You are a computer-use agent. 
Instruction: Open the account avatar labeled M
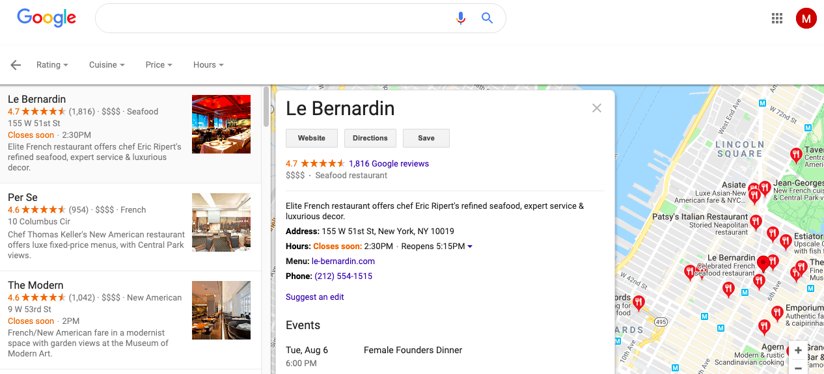(x=806, y=18)
